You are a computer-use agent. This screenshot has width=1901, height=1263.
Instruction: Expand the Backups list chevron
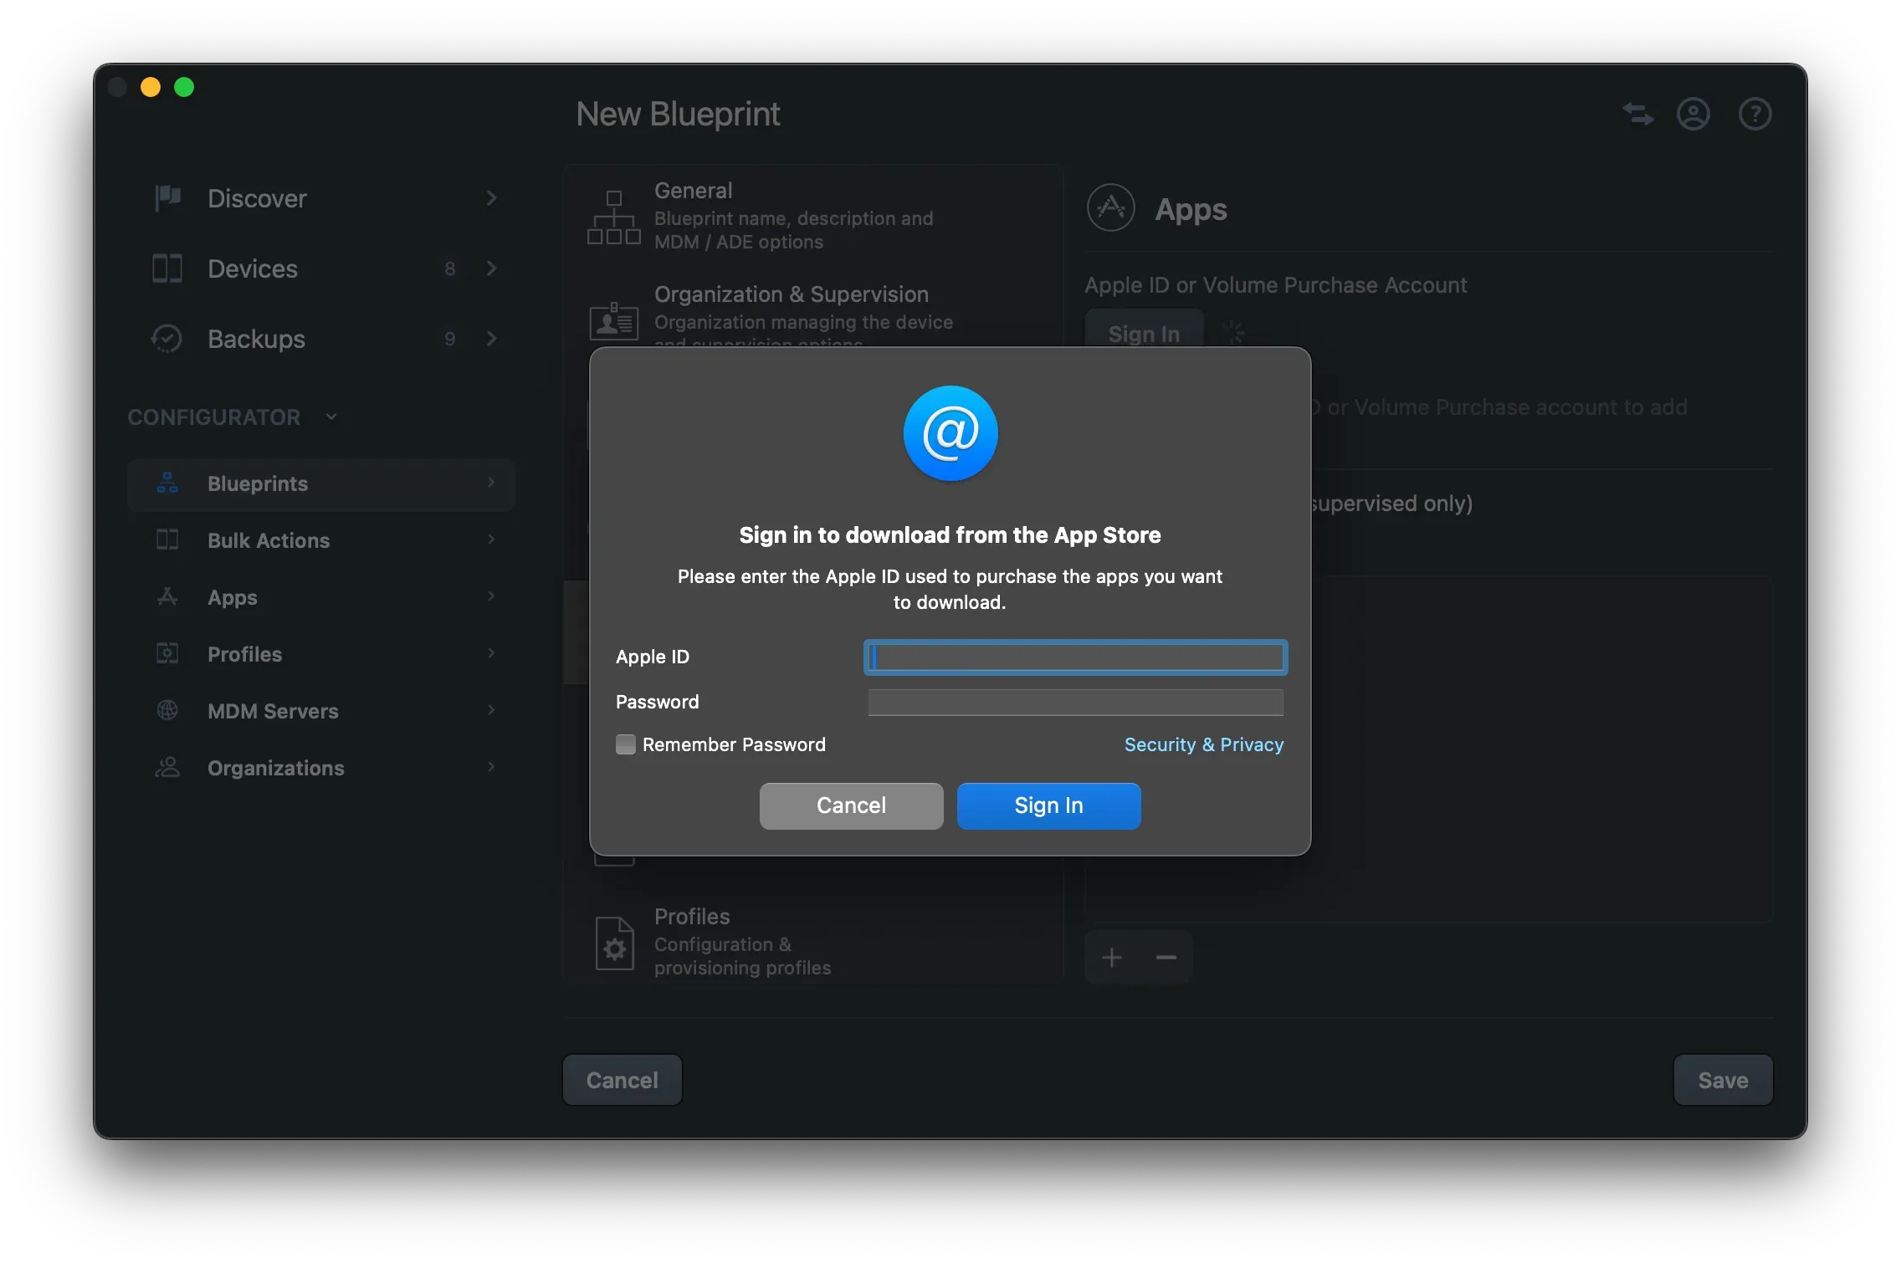pos(492,339)
